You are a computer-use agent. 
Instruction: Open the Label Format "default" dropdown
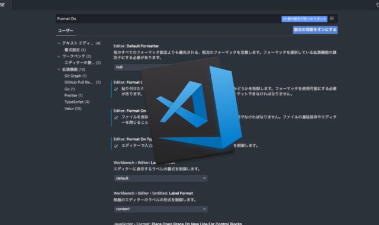[160, 178]
